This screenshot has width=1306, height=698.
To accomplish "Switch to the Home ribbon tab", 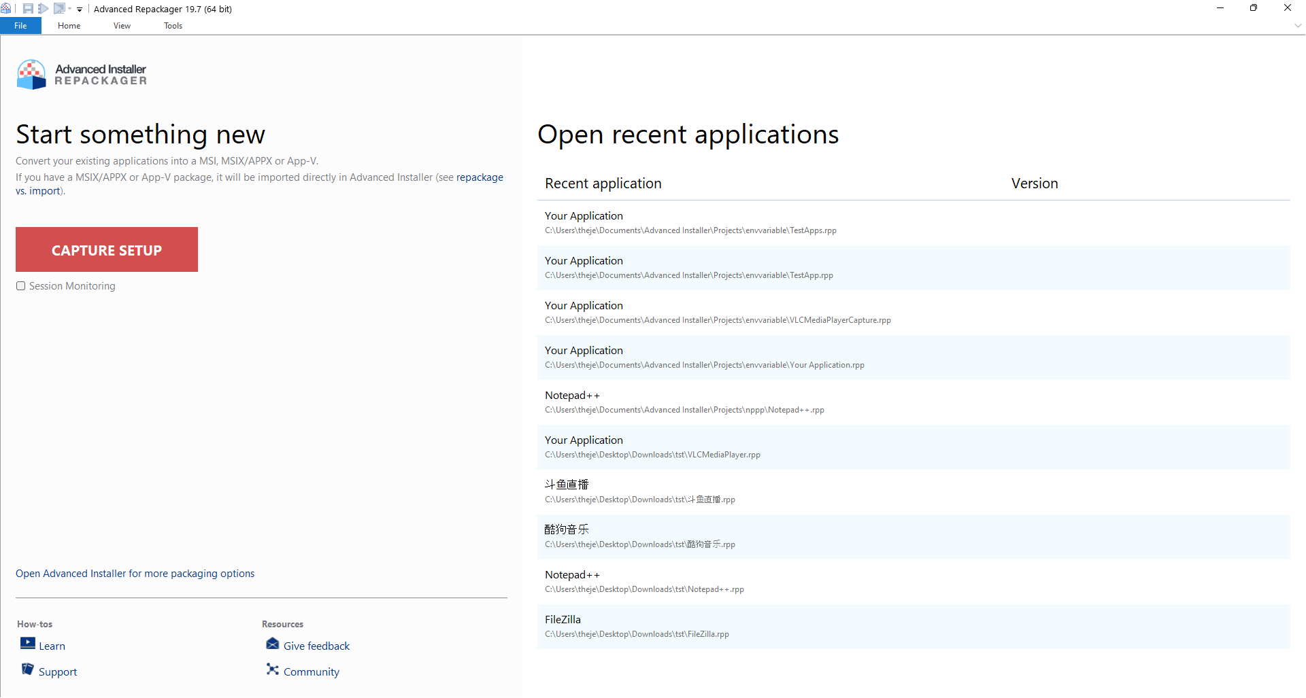I will [x=69, y=26].
